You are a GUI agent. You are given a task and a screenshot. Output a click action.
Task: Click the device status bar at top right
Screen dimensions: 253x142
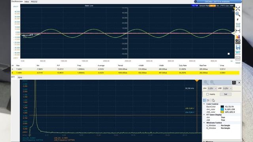click(218, 2)
